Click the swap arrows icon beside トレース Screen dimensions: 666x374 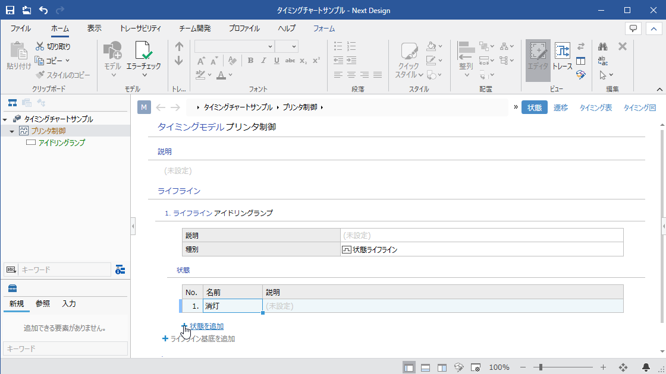coord(580,46)
